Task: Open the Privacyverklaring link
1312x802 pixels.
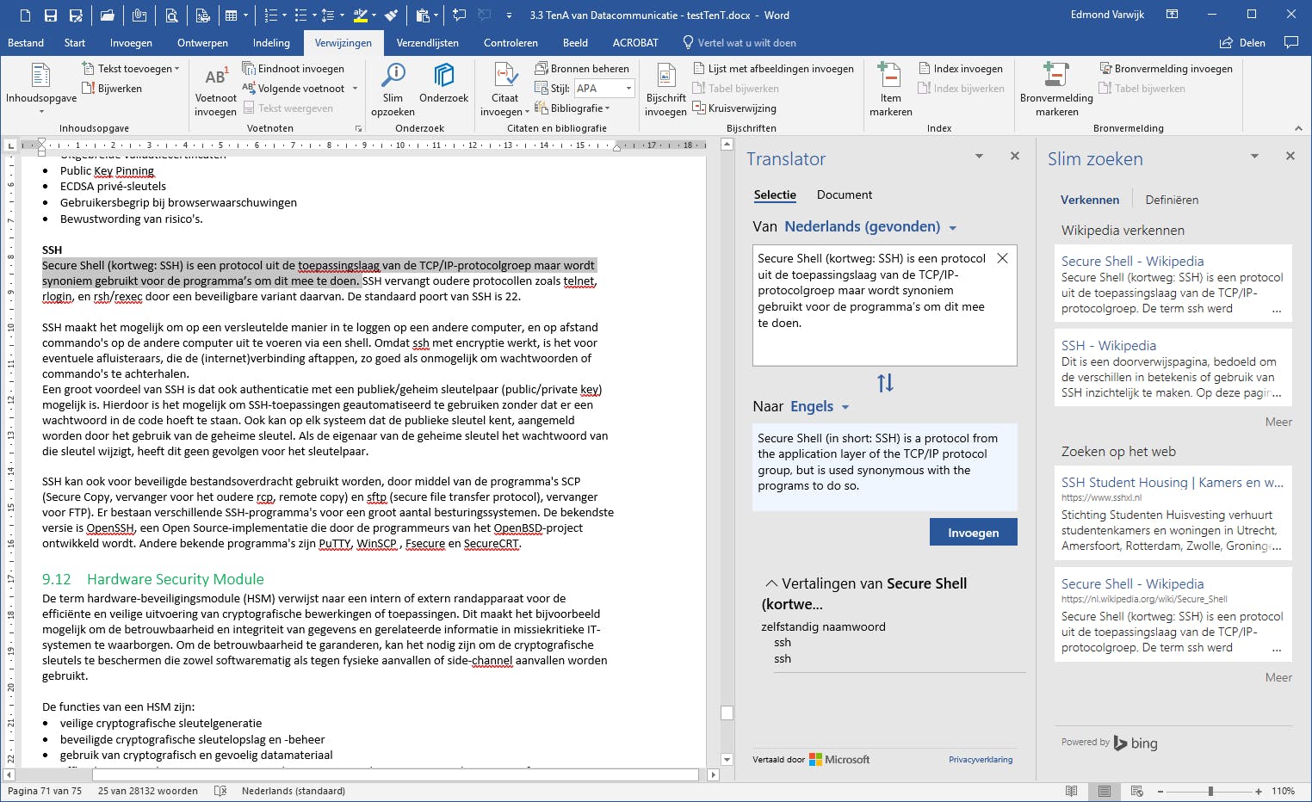Action: click(981, 760)
